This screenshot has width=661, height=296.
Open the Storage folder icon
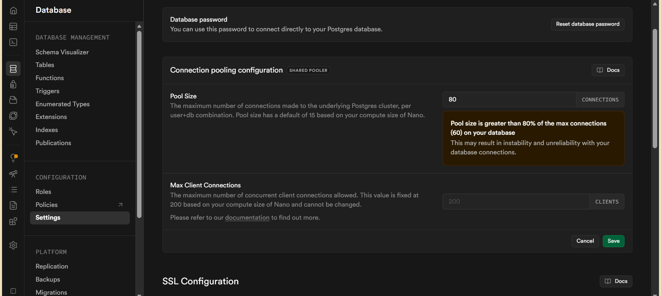coord(13,100)
